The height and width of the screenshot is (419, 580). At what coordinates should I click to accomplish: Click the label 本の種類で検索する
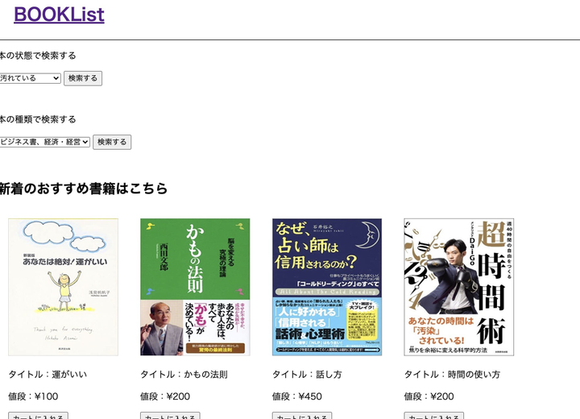tap(38, 119)
